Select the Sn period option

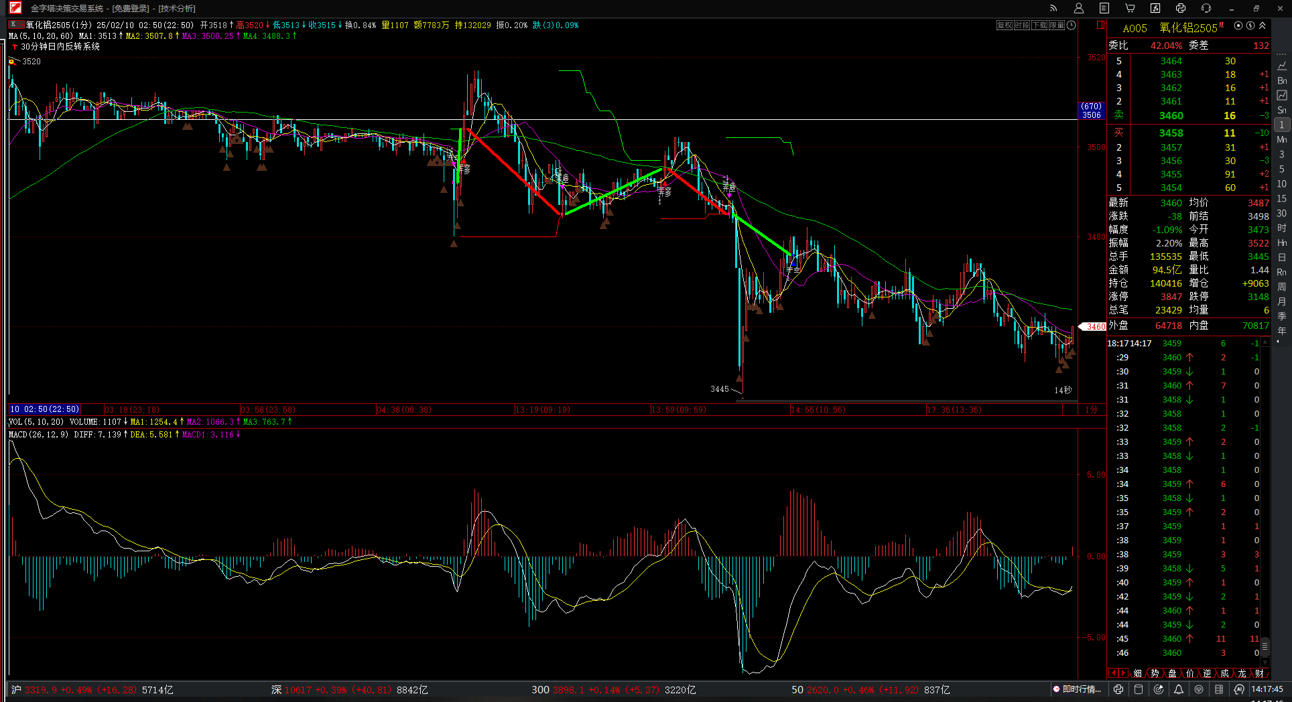click(x=1282, y=110)
